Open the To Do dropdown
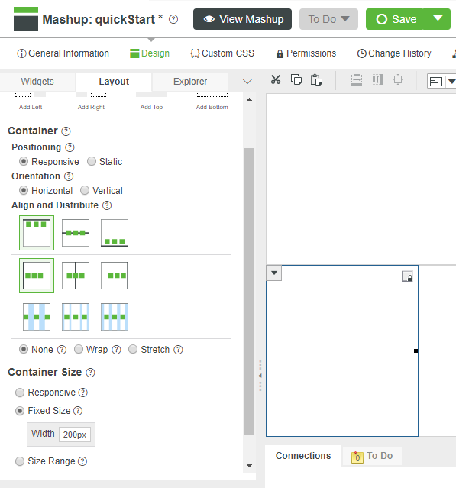Viewport: 456px width, 488px height. point(328,19)
